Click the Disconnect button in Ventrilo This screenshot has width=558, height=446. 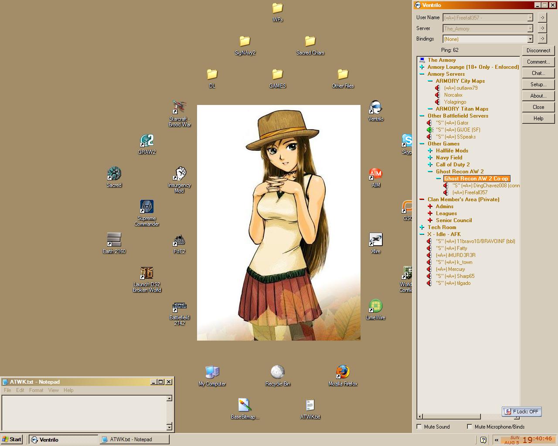[538, 51]
